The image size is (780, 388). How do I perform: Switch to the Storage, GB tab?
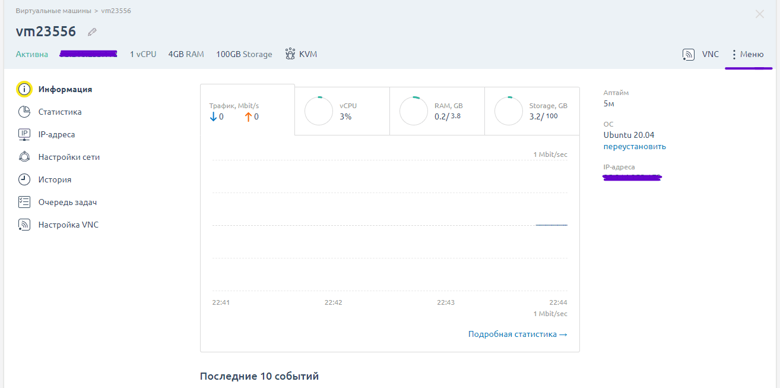click(532, 111)
